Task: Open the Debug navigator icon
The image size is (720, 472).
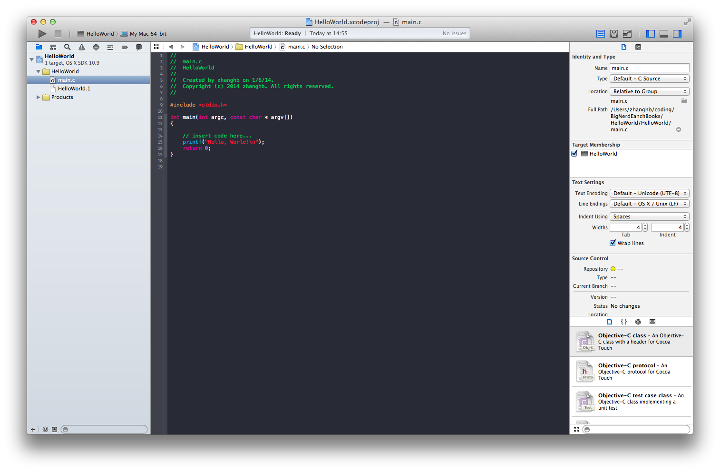Action: [x=110, y=47]
